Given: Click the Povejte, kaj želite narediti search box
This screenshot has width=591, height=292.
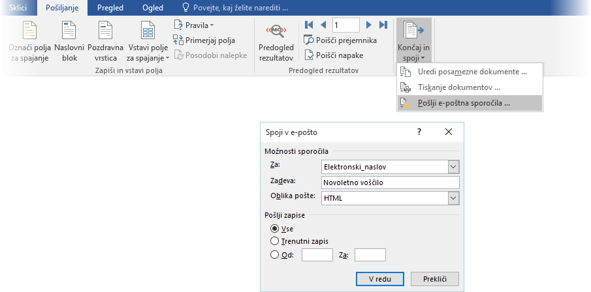Looking at the screenshot, I should coord(240,8).
